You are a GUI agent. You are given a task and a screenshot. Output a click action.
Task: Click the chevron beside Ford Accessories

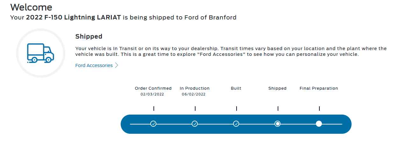click(x=117, y=65)
